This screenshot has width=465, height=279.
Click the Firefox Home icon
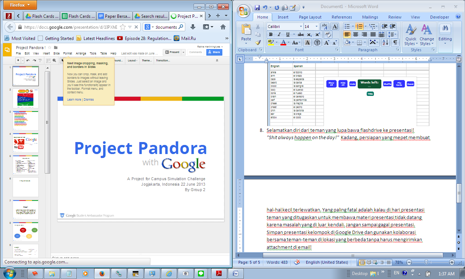pos(223,27)
